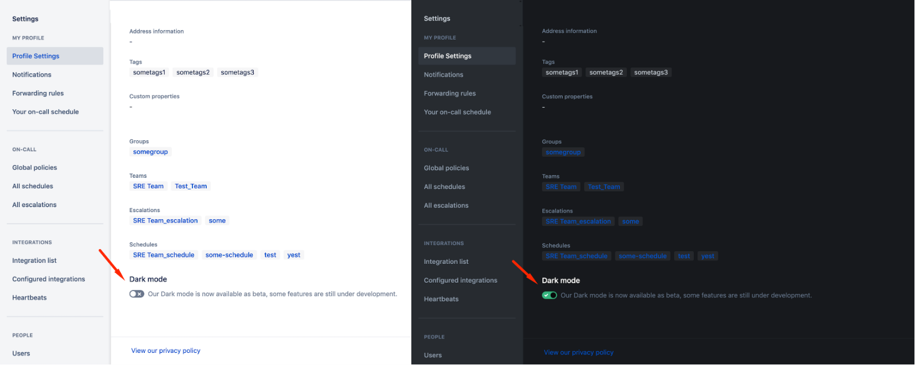Viewport: 915px width, 365px height.
Task: Open All escalations in dark sidebar
Action: coord(446,205)
